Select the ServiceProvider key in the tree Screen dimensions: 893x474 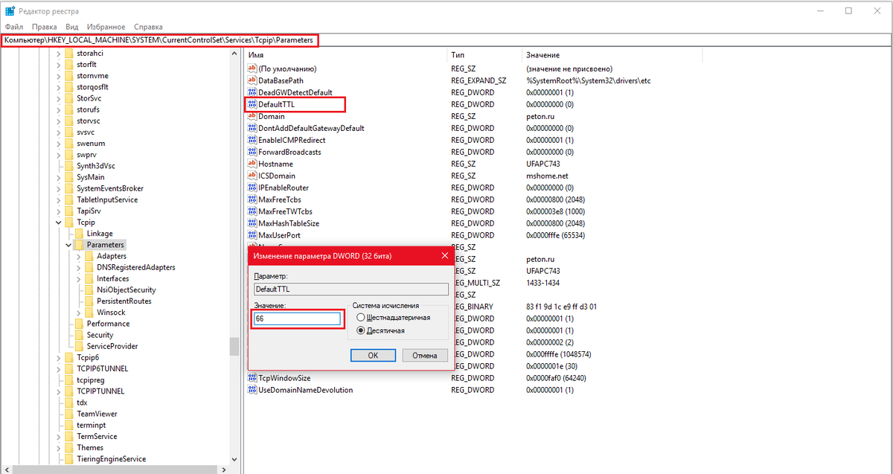[112, 346]
